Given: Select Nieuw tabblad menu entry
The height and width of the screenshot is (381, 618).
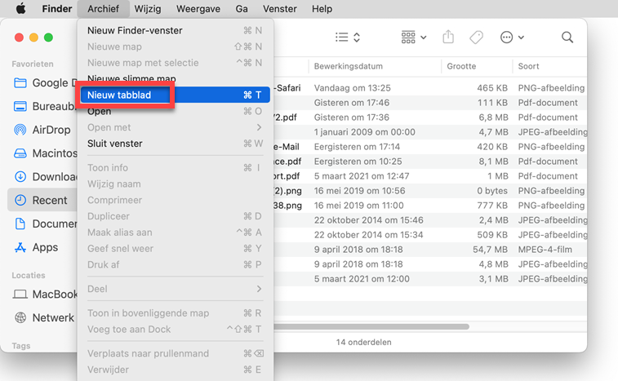Looking at the screenshot, I should [175, 95].
